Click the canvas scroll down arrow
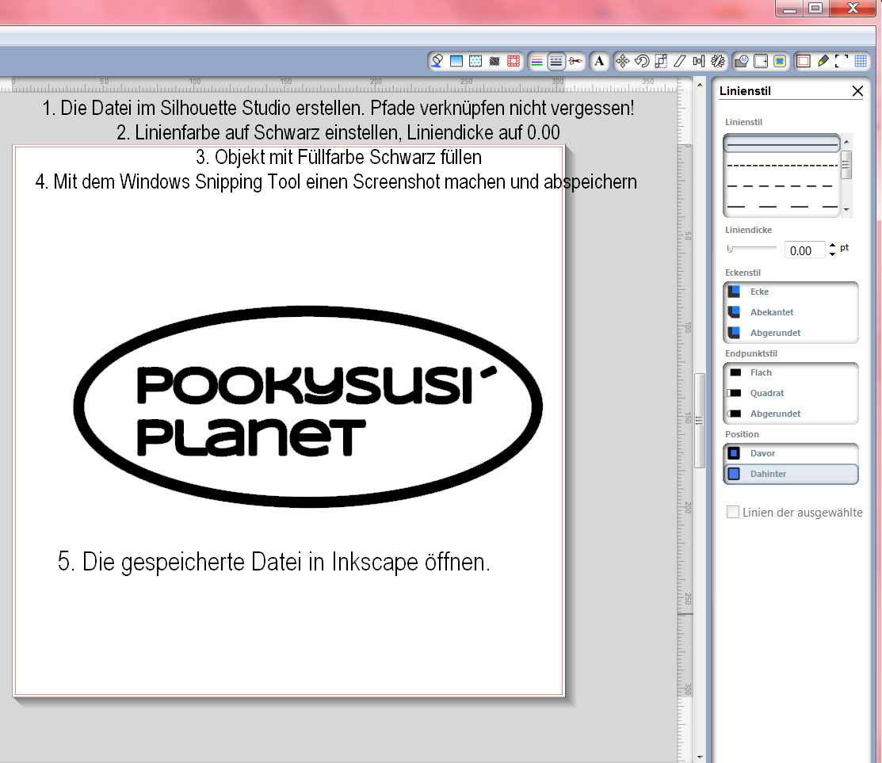This screenshot has width=882, height=763. 700,757
